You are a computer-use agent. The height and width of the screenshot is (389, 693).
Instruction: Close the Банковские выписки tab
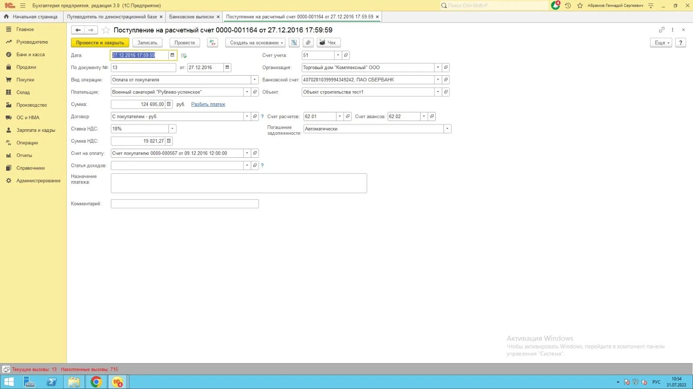coord(218,17)
